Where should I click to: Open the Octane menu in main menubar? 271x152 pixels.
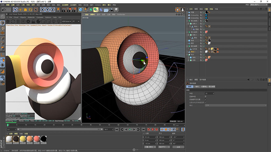pyautogui.click(x=98, y=5)
